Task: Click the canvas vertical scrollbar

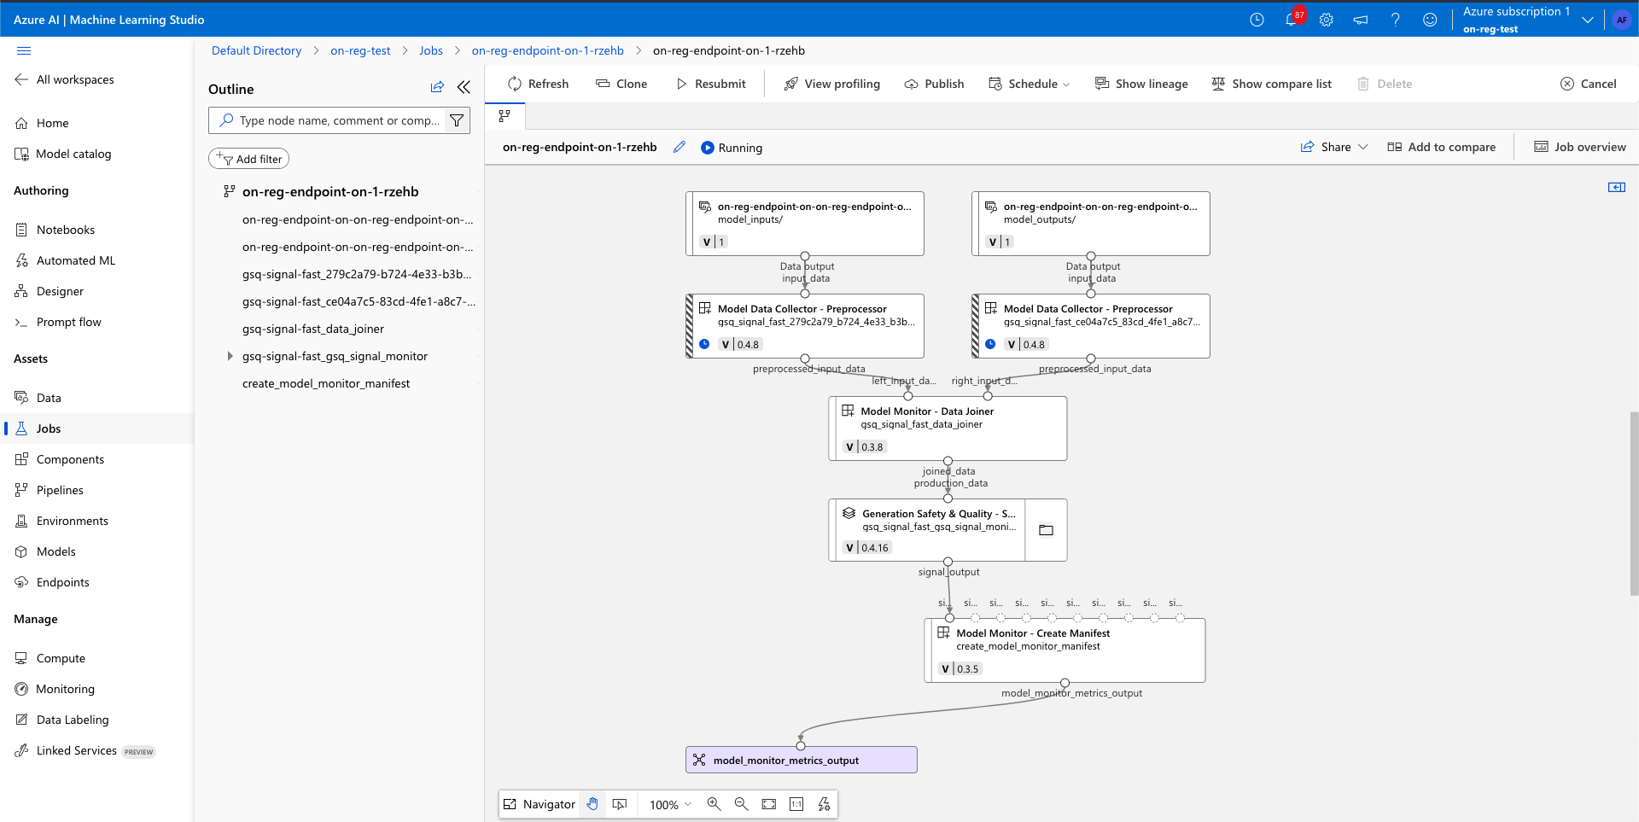Action: pos(1634,504)
